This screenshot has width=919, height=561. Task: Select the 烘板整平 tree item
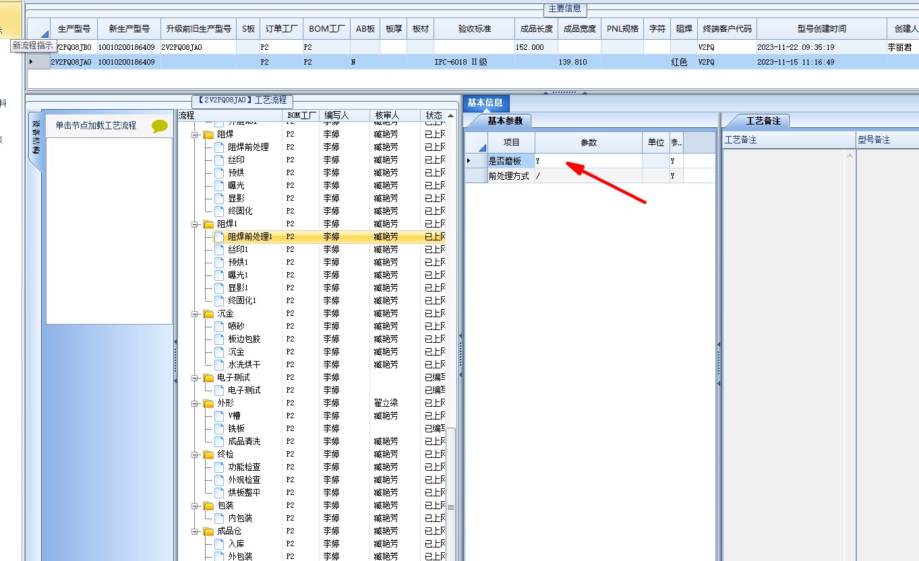244,493
